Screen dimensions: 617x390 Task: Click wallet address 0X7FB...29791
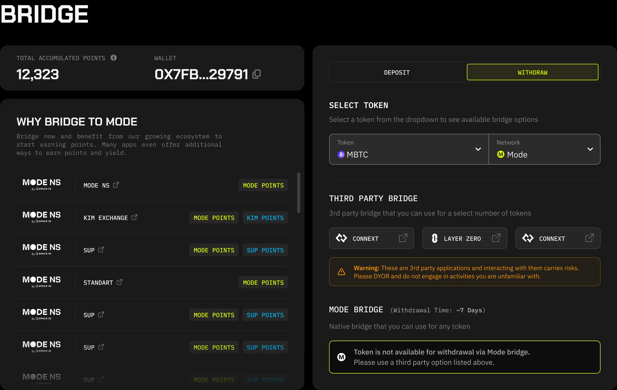point(201,74)
